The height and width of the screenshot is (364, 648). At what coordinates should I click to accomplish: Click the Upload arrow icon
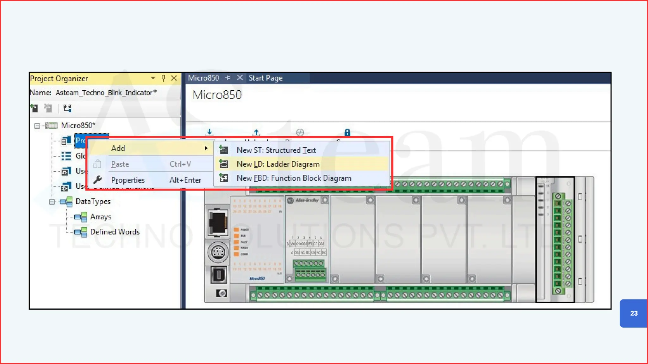256,132
